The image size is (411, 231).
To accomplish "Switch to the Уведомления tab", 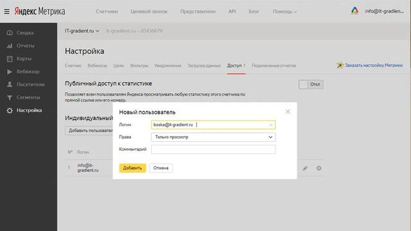I will click(x=168, y=65).
